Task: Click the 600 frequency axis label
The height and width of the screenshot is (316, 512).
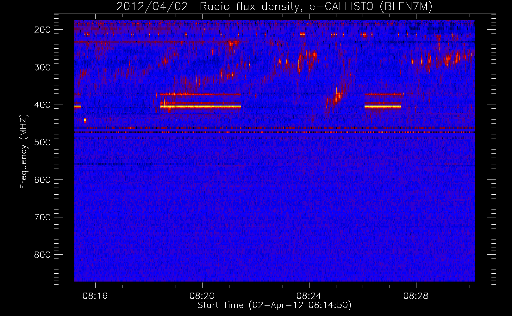Action: pyautogui.click(x=42, y=180)
